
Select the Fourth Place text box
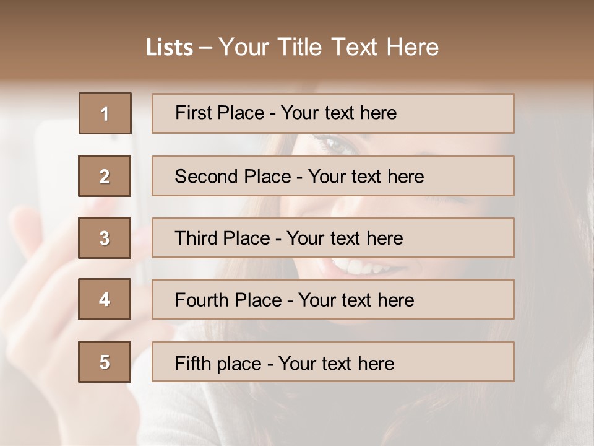pyautogui.click(x=333, y=300)
